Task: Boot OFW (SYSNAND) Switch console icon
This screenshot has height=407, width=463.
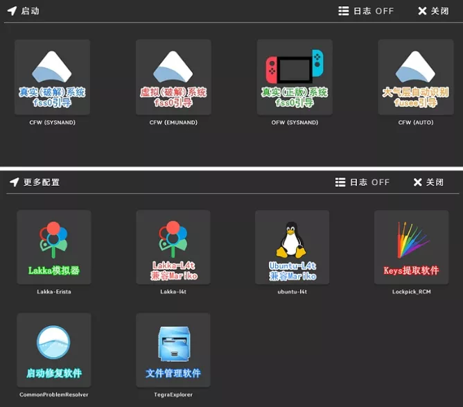Action: [x=295, y=77]
